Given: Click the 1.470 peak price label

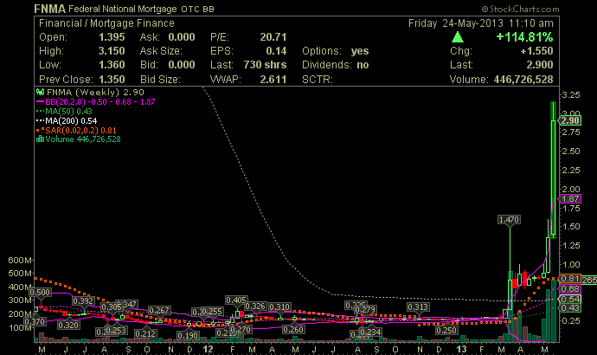Looking at the screenshot, I should pyautogui.click(x=509, y=219).
